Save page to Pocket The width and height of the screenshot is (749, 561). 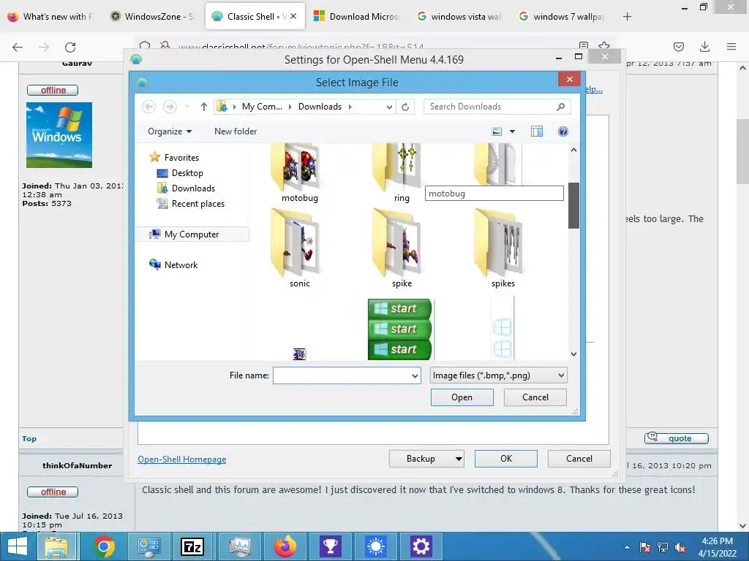point(678,47)
